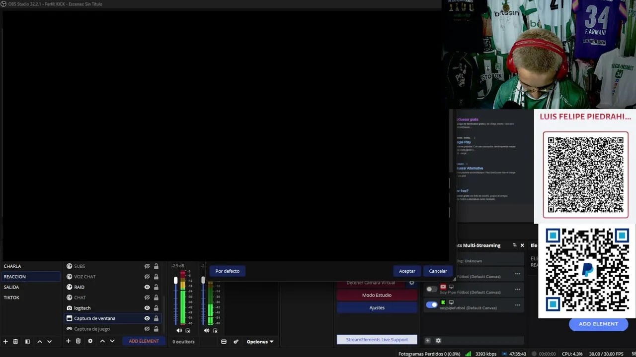Click the blue ADD ELEMENT button under QR code
Screen dimensions: 636x357
[598, 324]
